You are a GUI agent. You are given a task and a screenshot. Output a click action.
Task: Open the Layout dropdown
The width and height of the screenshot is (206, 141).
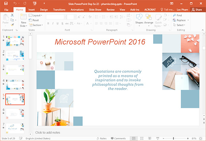tap(35, 15)
